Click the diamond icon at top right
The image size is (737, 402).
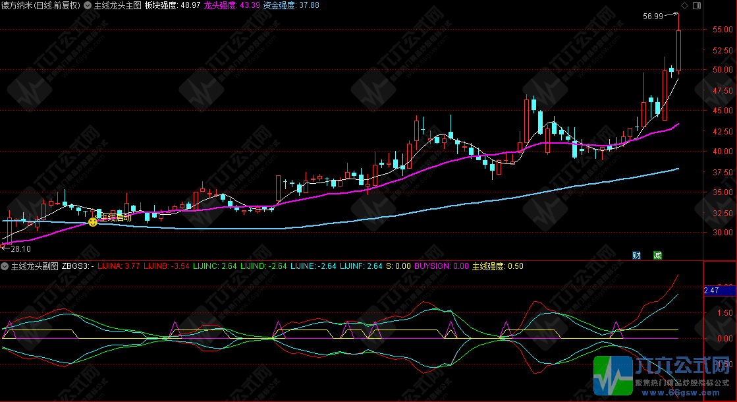coord(685,5)
